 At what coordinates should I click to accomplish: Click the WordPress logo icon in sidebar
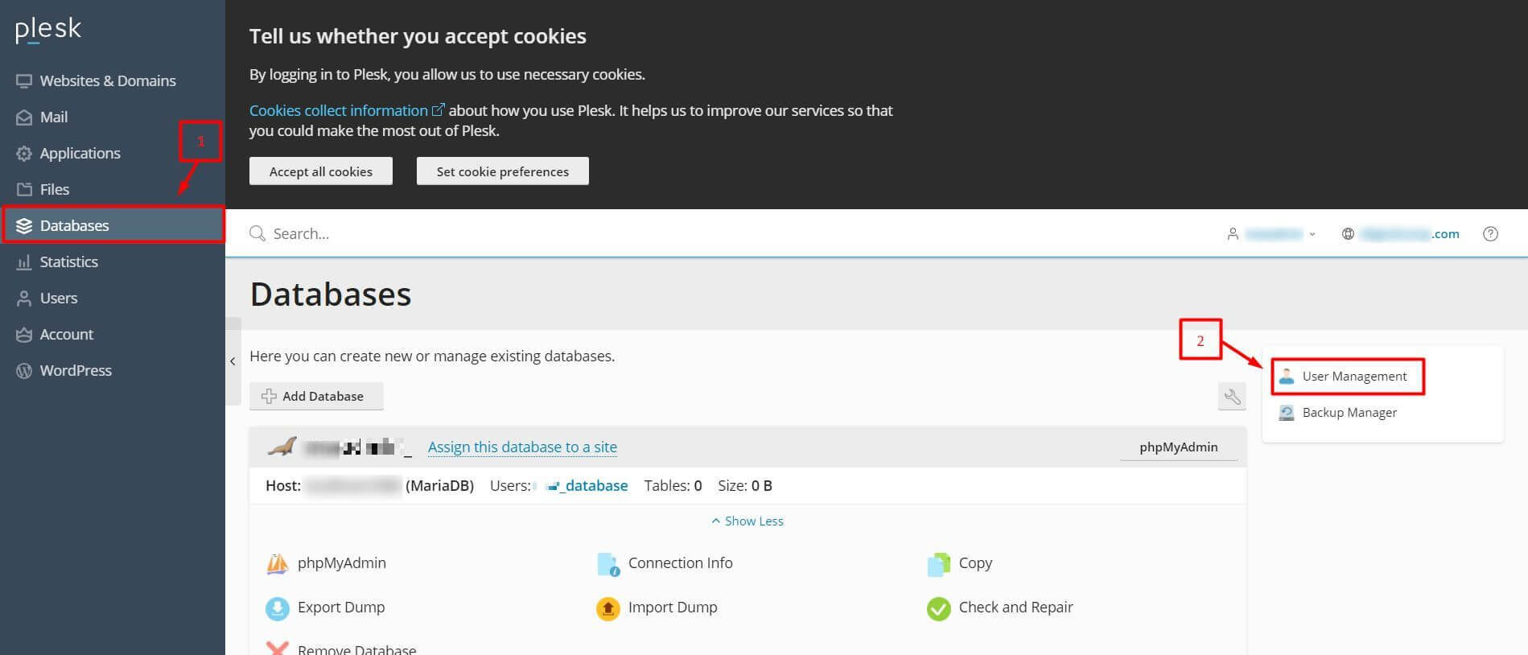[x=24, y=370]
